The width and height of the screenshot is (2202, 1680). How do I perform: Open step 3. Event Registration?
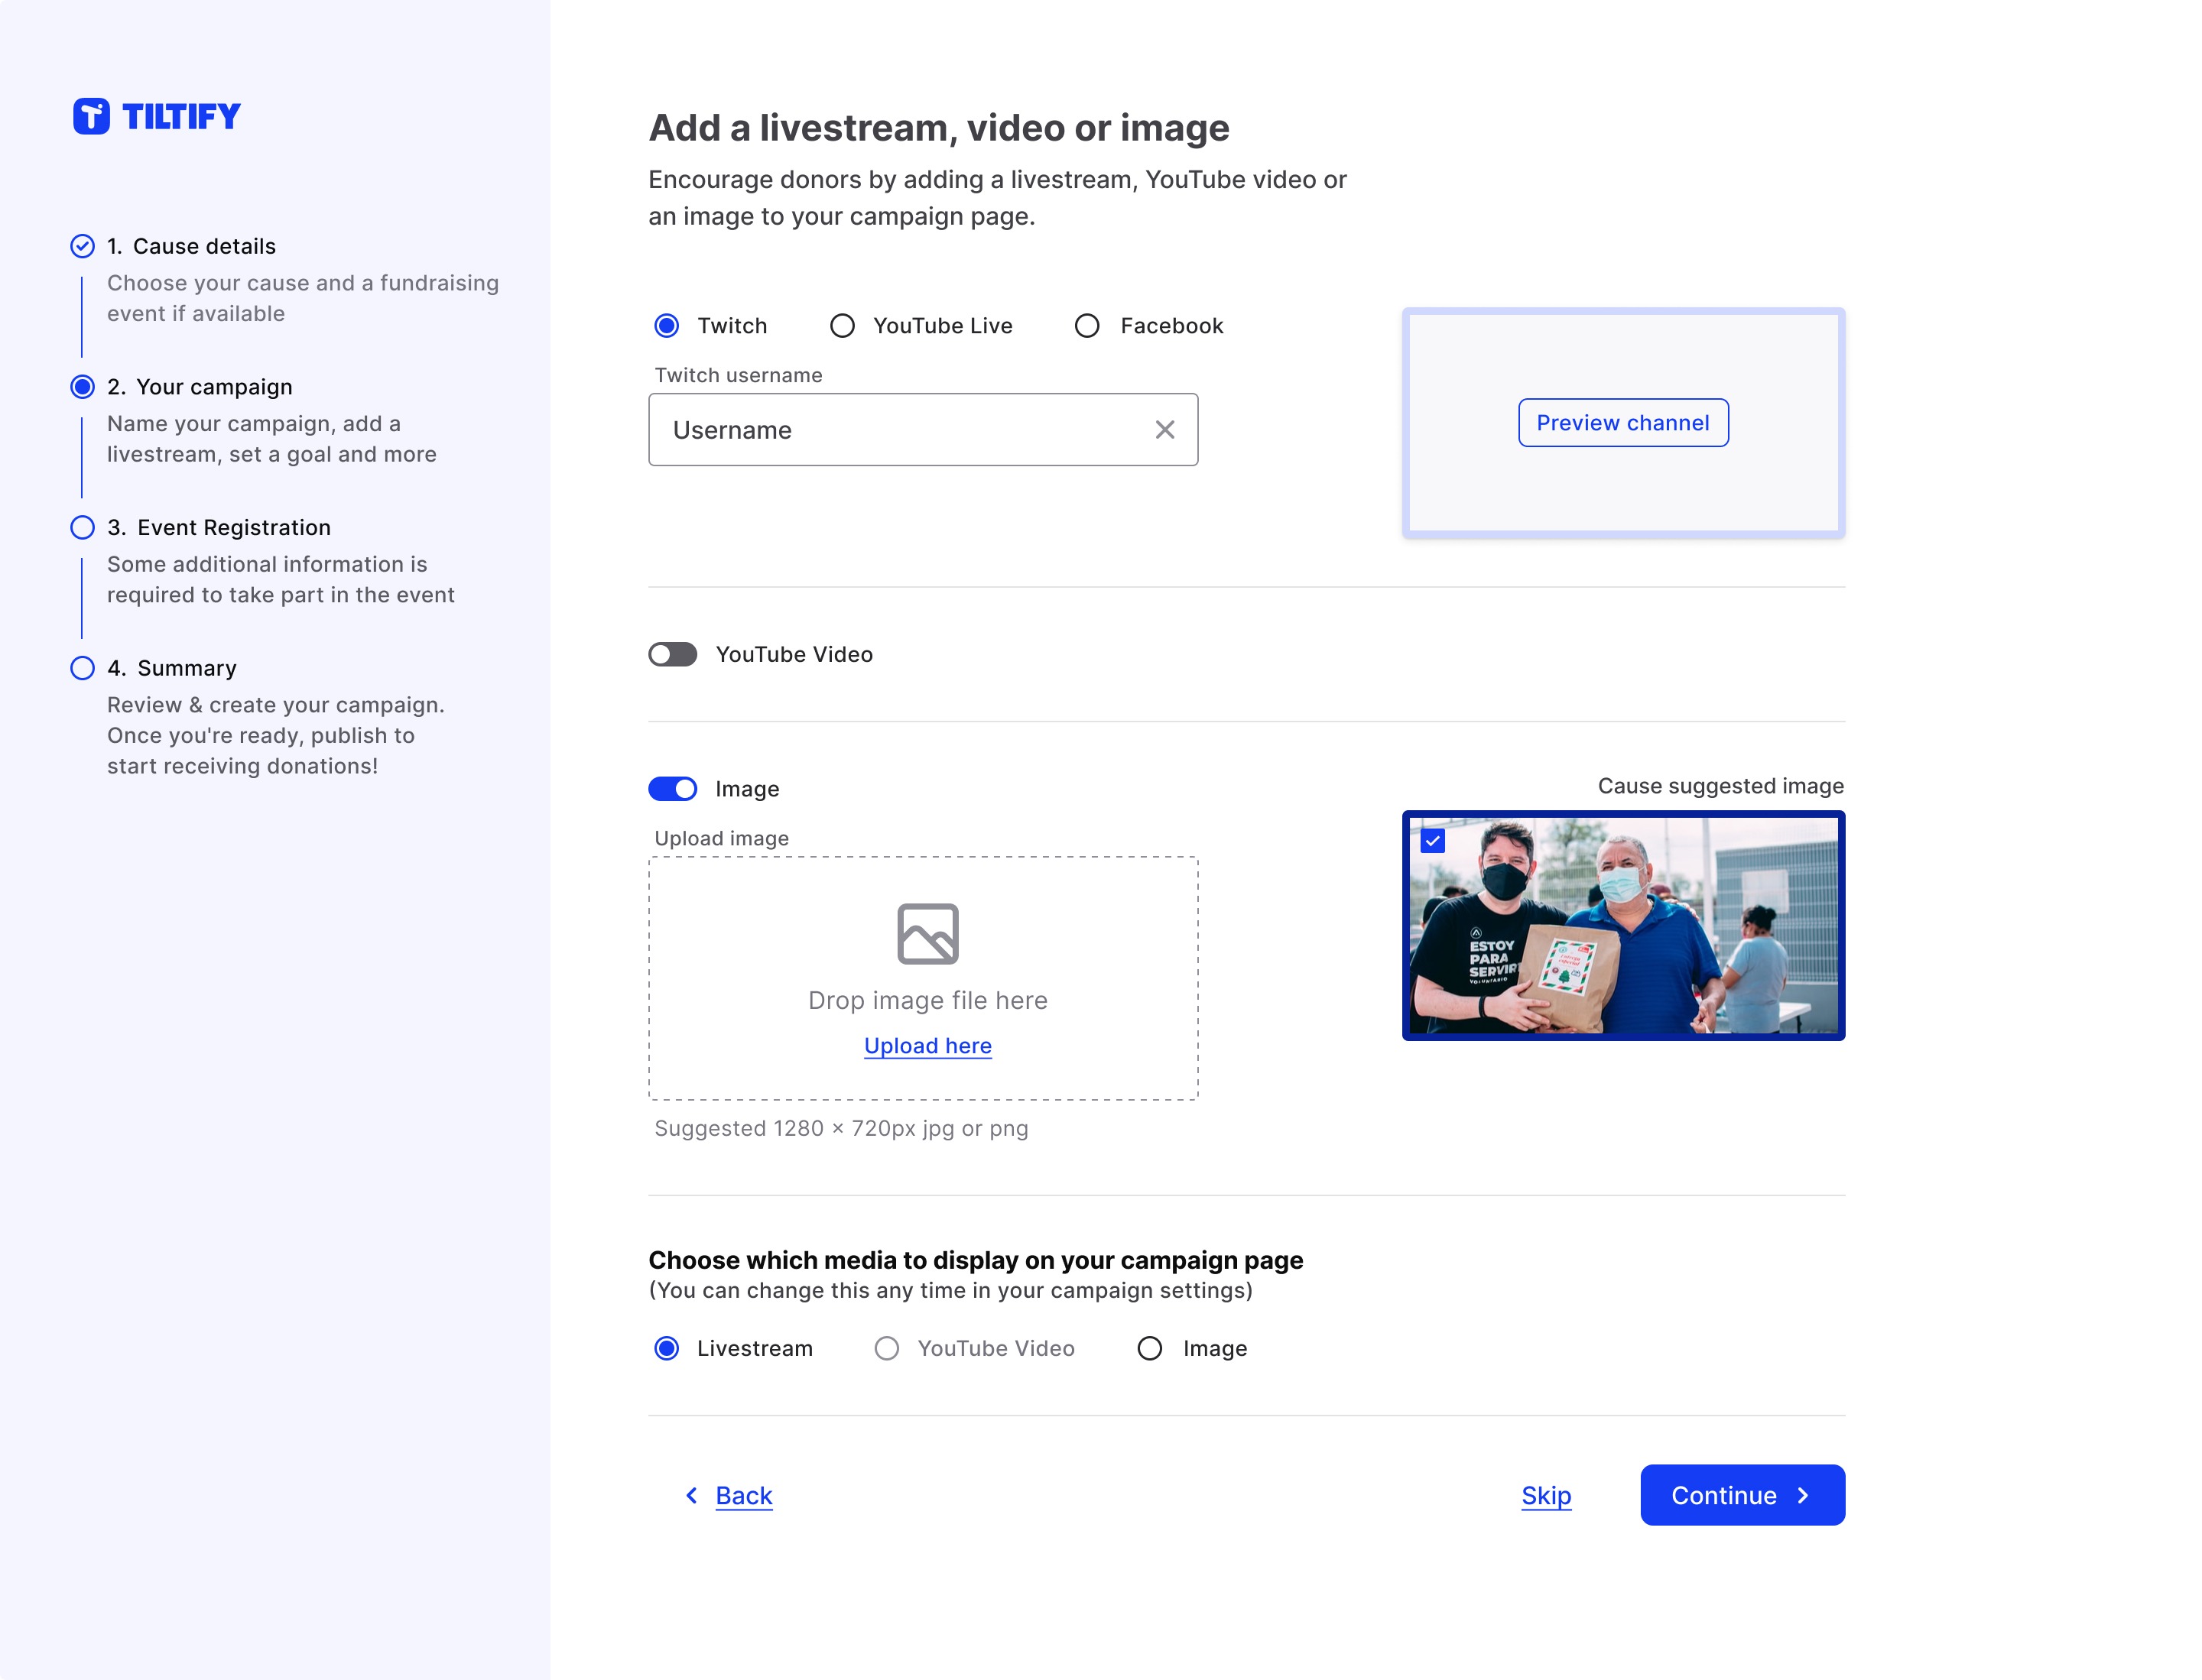[x=219, y=527]
